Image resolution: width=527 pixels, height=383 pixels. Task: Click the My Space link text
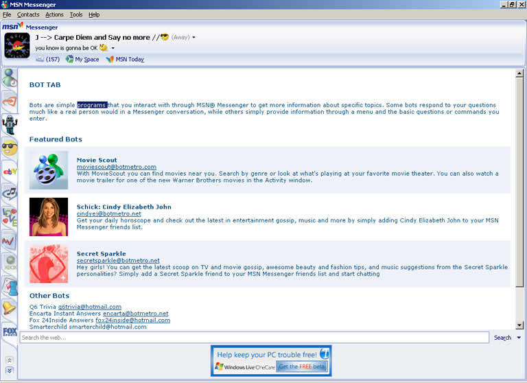click(x=87, y=59)
